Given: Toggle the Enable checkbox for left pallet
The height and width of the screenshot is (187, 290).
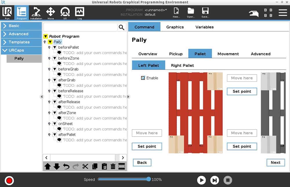Looking at the screenshot, I should pyautogui.click(x=143, y=78).
